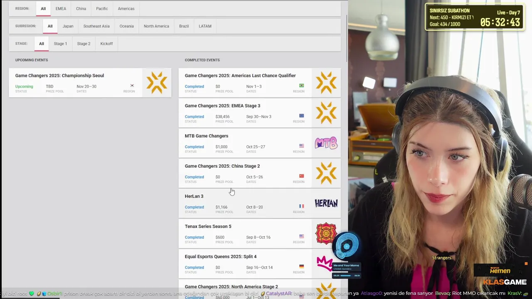The height and width of the screenshot is (299, 532).
Task: Open MTB Game Changers event
Action: click(259, 143)
